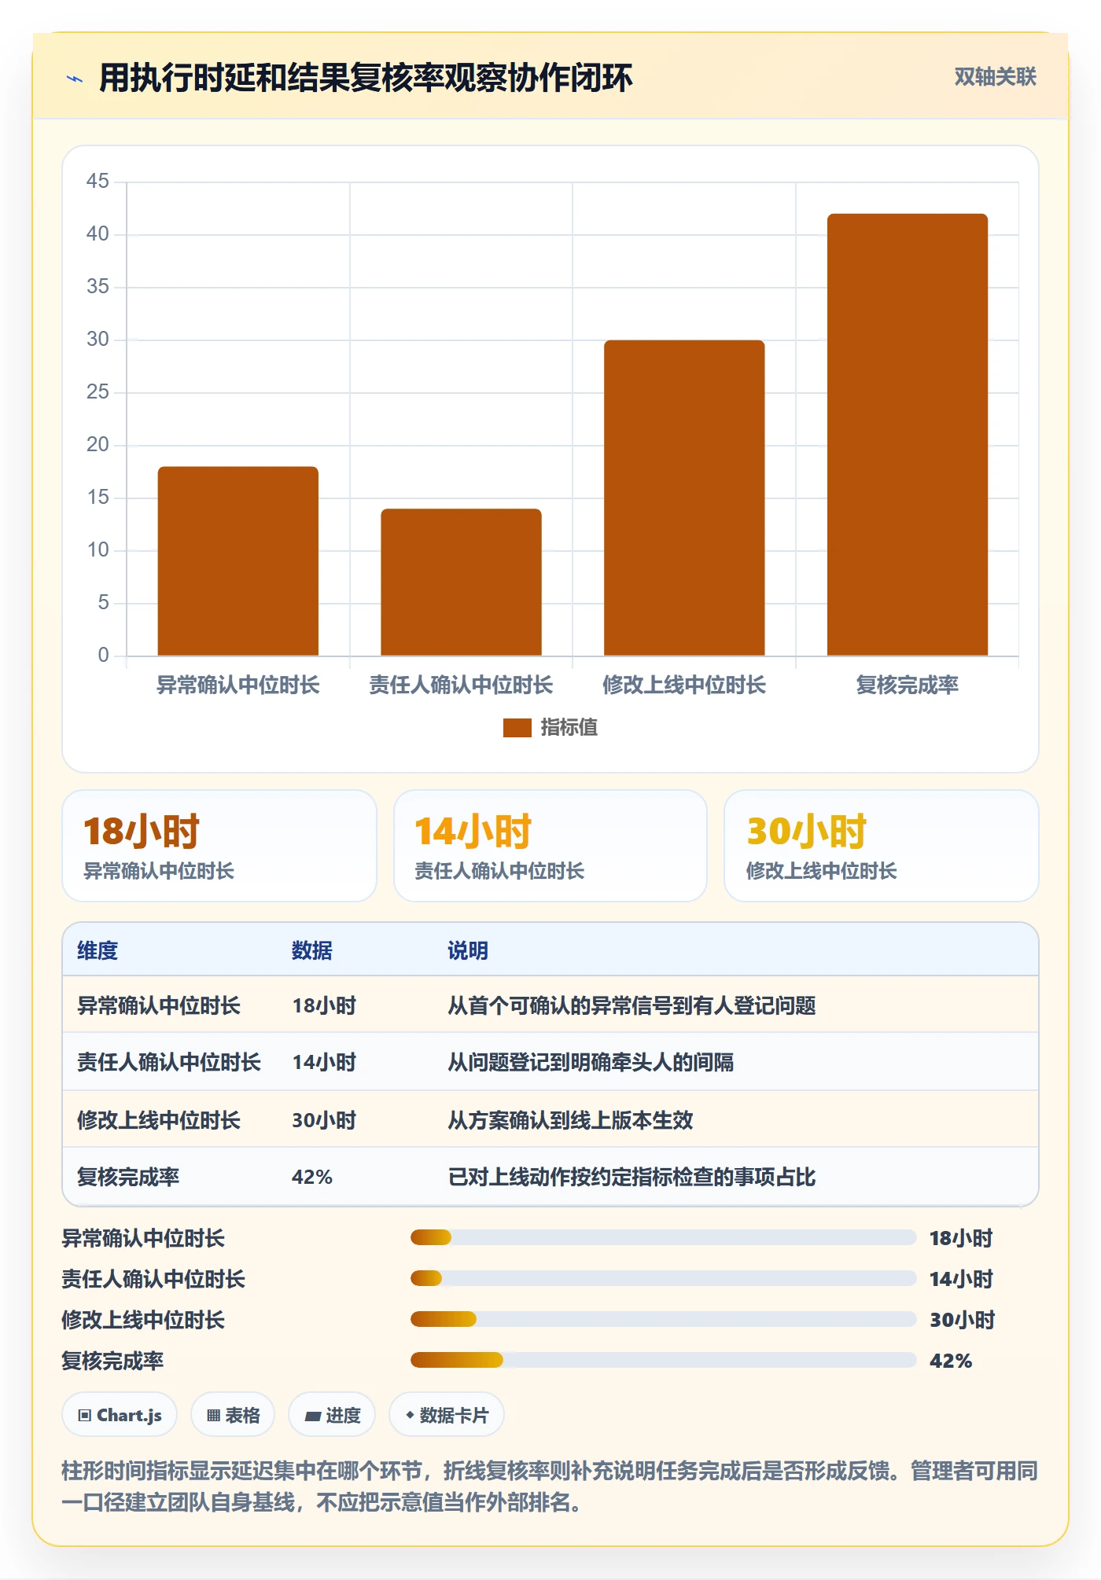Select the 复核完成率 bar in chart

point(908,435)
